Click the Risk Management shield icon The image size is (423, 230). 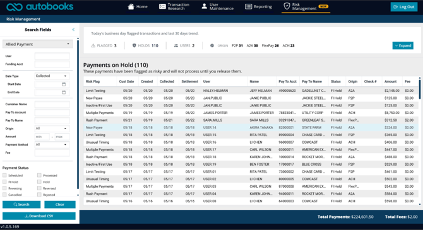click(x=287, y=6)
